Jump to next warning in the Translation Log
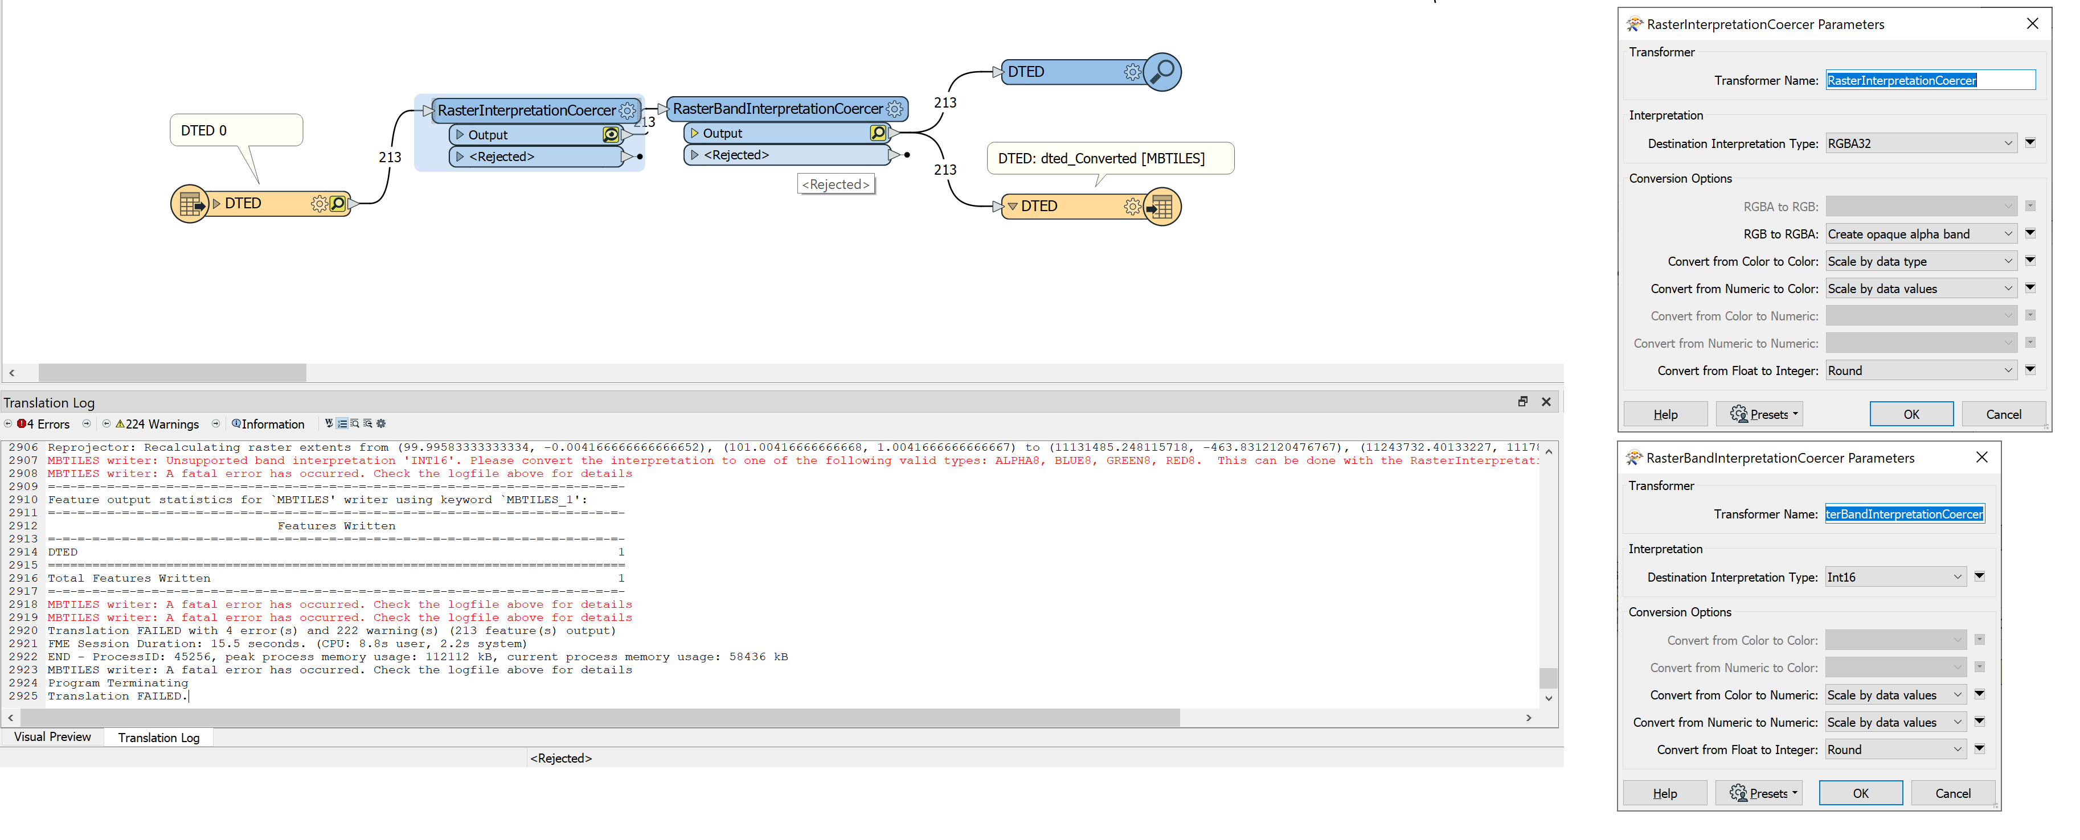 (216, 423)
